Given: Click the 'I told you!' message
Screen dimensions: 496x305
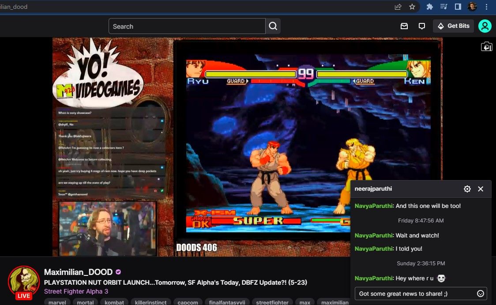Looking at the screenshot, I should coord(409,249).
